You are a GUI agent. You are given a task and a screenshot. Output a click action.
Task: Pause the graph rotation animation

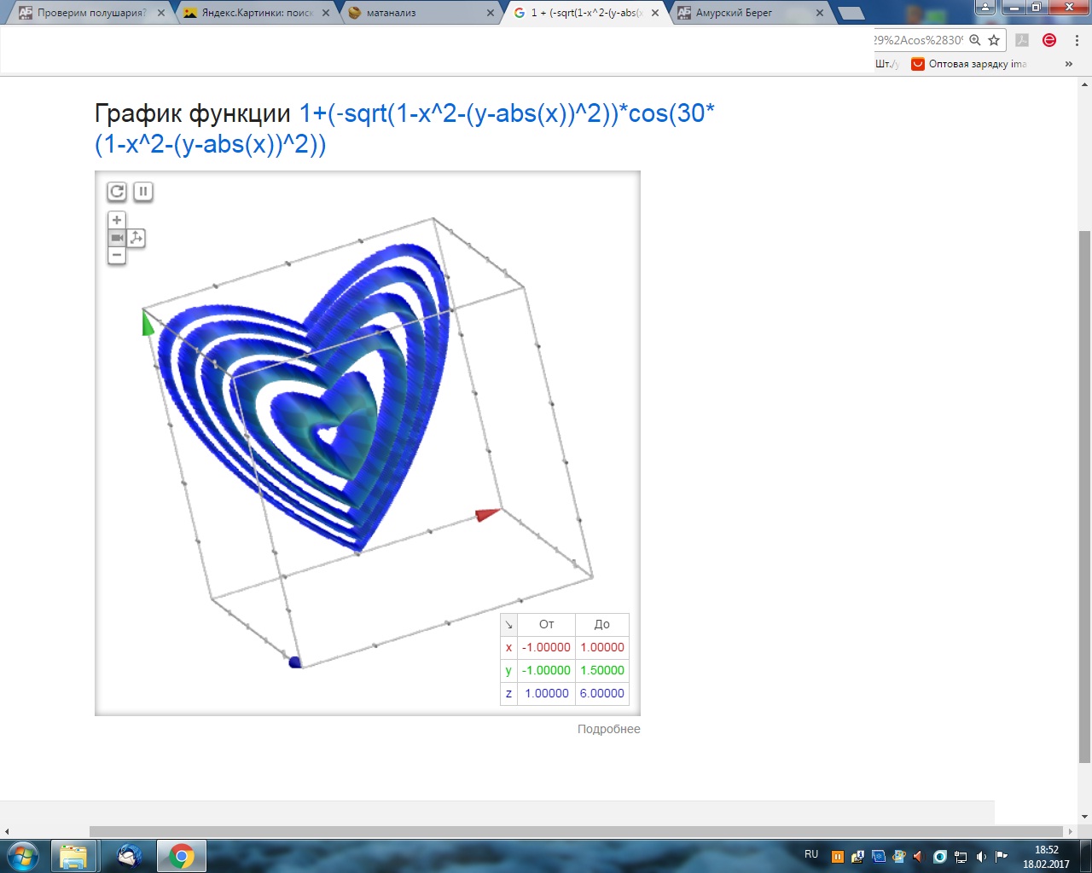click(x=143, y=192)
